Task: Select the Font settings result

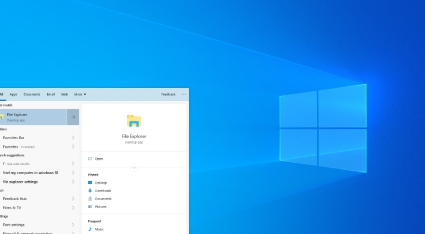Action: click(14, 225)
